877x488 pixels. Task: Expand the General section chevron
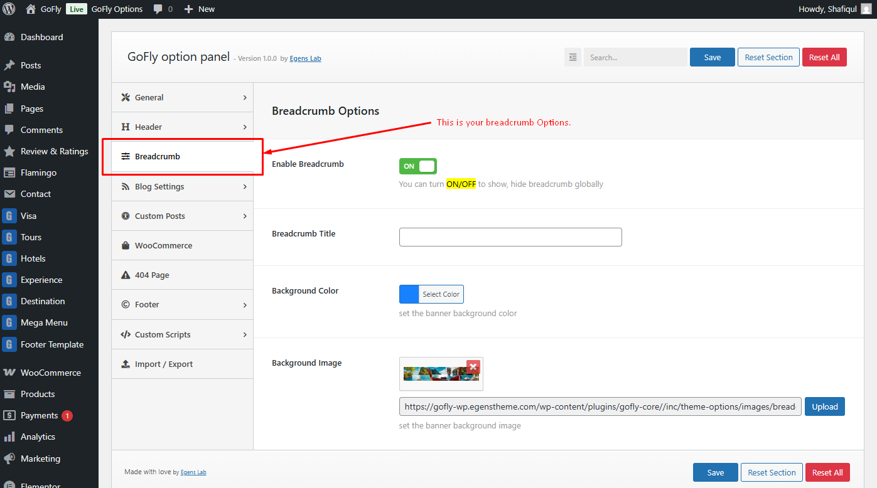tap(245, 97)
